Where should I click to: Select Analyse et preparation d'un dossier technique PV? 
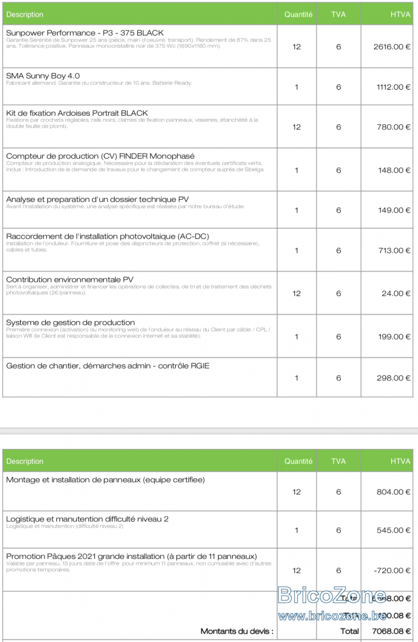click(x=97, y=199)
